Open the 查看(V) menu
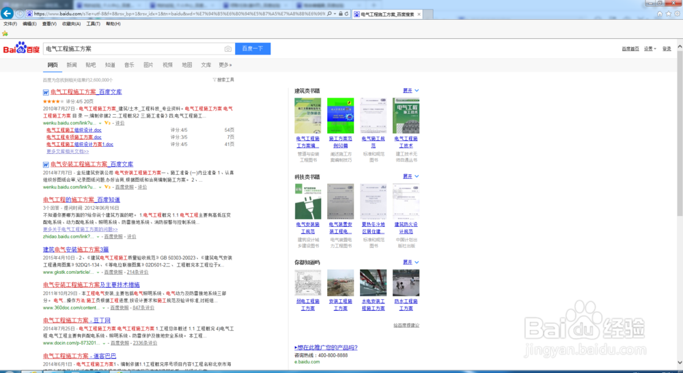Image resolution: width=683 pixels, height=373 pixels. (x=49, y=24)
